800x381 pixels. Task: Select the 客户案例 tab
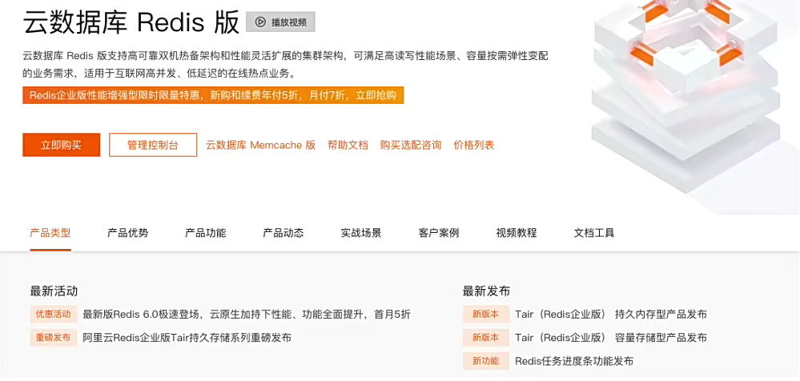point(439,233)
